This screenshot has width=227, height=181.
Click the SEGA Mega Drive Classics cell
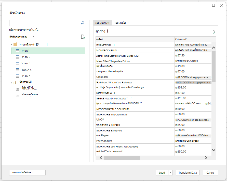tap(135, 98)
